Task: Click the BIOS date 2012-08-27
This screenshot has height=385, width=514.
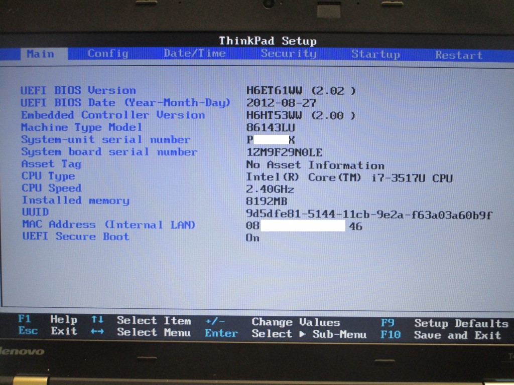Action: click(x=281, y=103)
